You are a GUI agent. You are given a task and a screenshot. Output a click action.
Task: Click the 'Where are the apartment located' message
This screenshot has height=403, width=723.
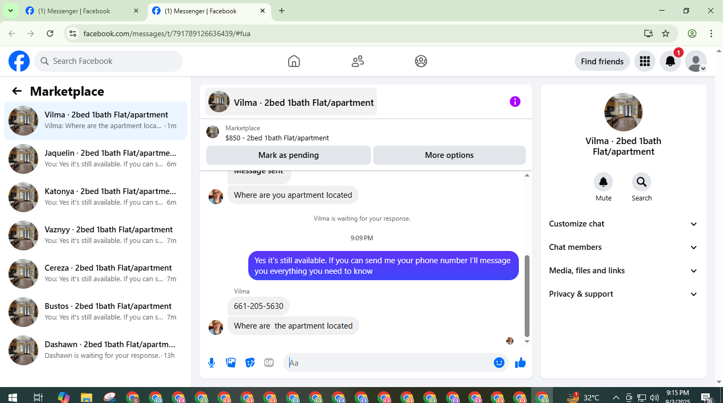click(293, 326)
